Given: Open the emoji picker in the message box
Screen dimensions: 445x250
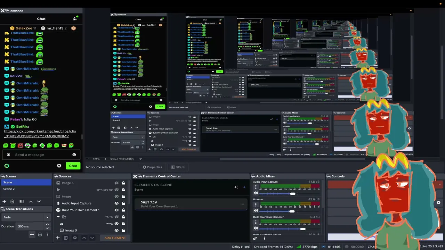Looking at the screenshot, I should [74, 155].
